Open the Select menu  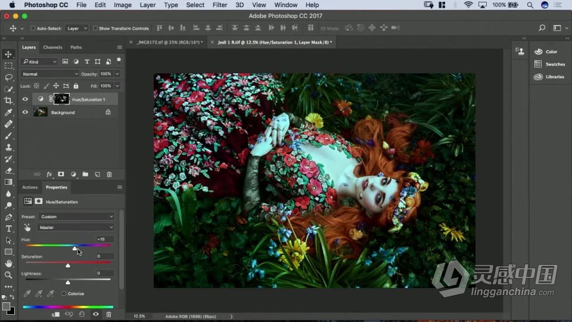[x=195, y=5]
